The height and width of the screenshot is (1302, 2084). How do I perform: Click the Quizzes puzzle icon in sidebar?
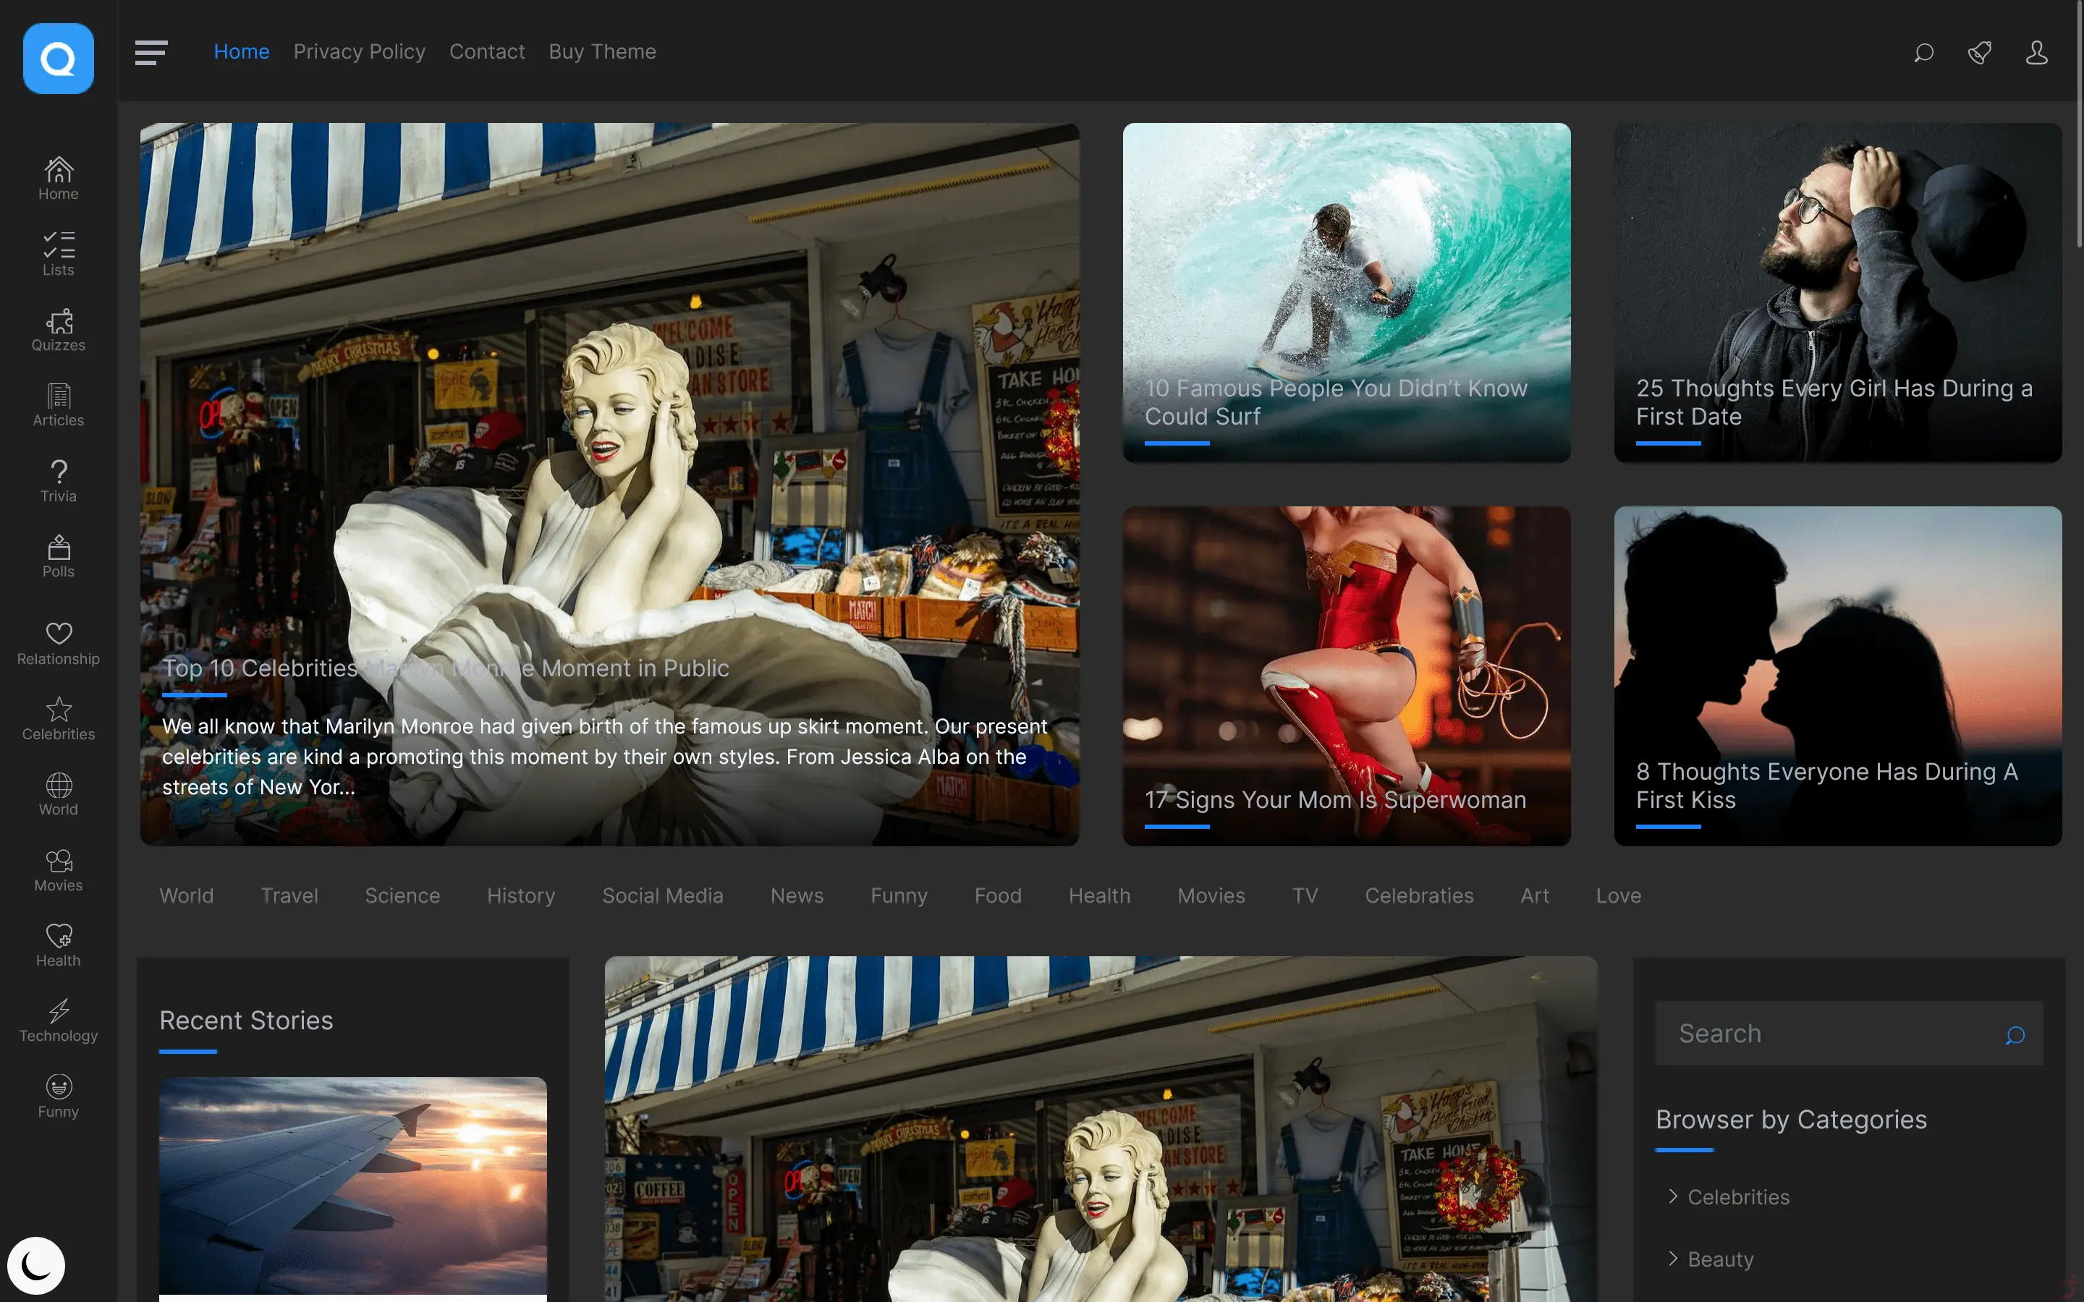[x=59, y=322]
